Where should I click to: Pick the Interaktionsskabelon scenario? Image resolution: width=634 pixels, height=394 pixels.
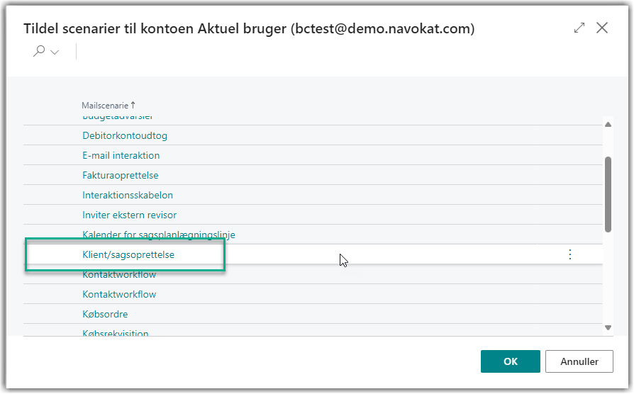tap(128, 195)
